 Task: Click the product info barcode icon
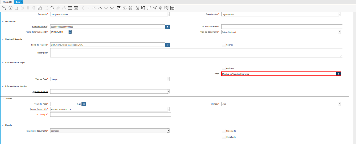pyautogui.click(x=167, y=8)
